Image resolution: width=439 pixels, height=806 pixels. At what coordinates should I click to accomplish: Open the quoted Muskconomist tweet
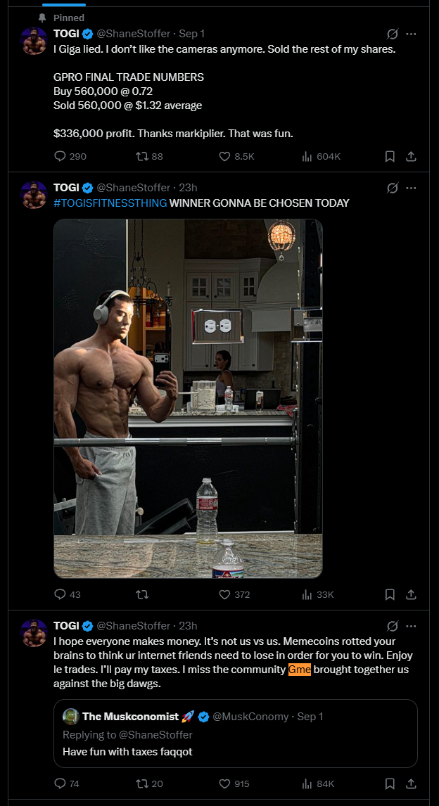(x=236, y=734)
